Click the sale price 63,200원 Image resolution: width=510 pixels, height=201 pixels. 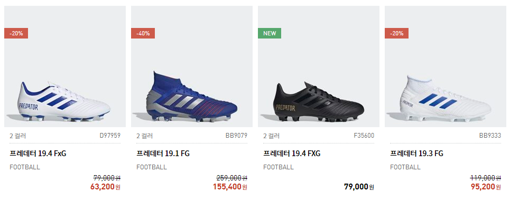105,187
